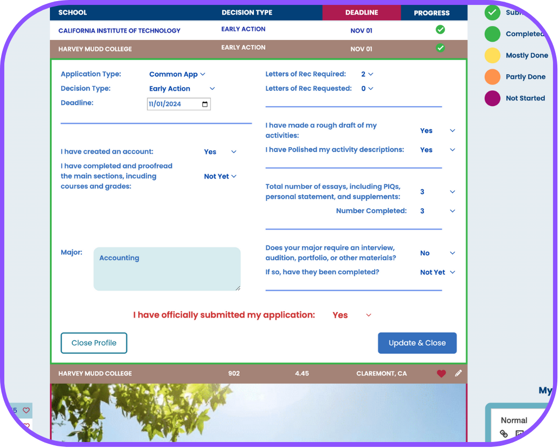Open Number Completed dropdown
Viewport: 559px width, 448px height.
pos(438,212)
